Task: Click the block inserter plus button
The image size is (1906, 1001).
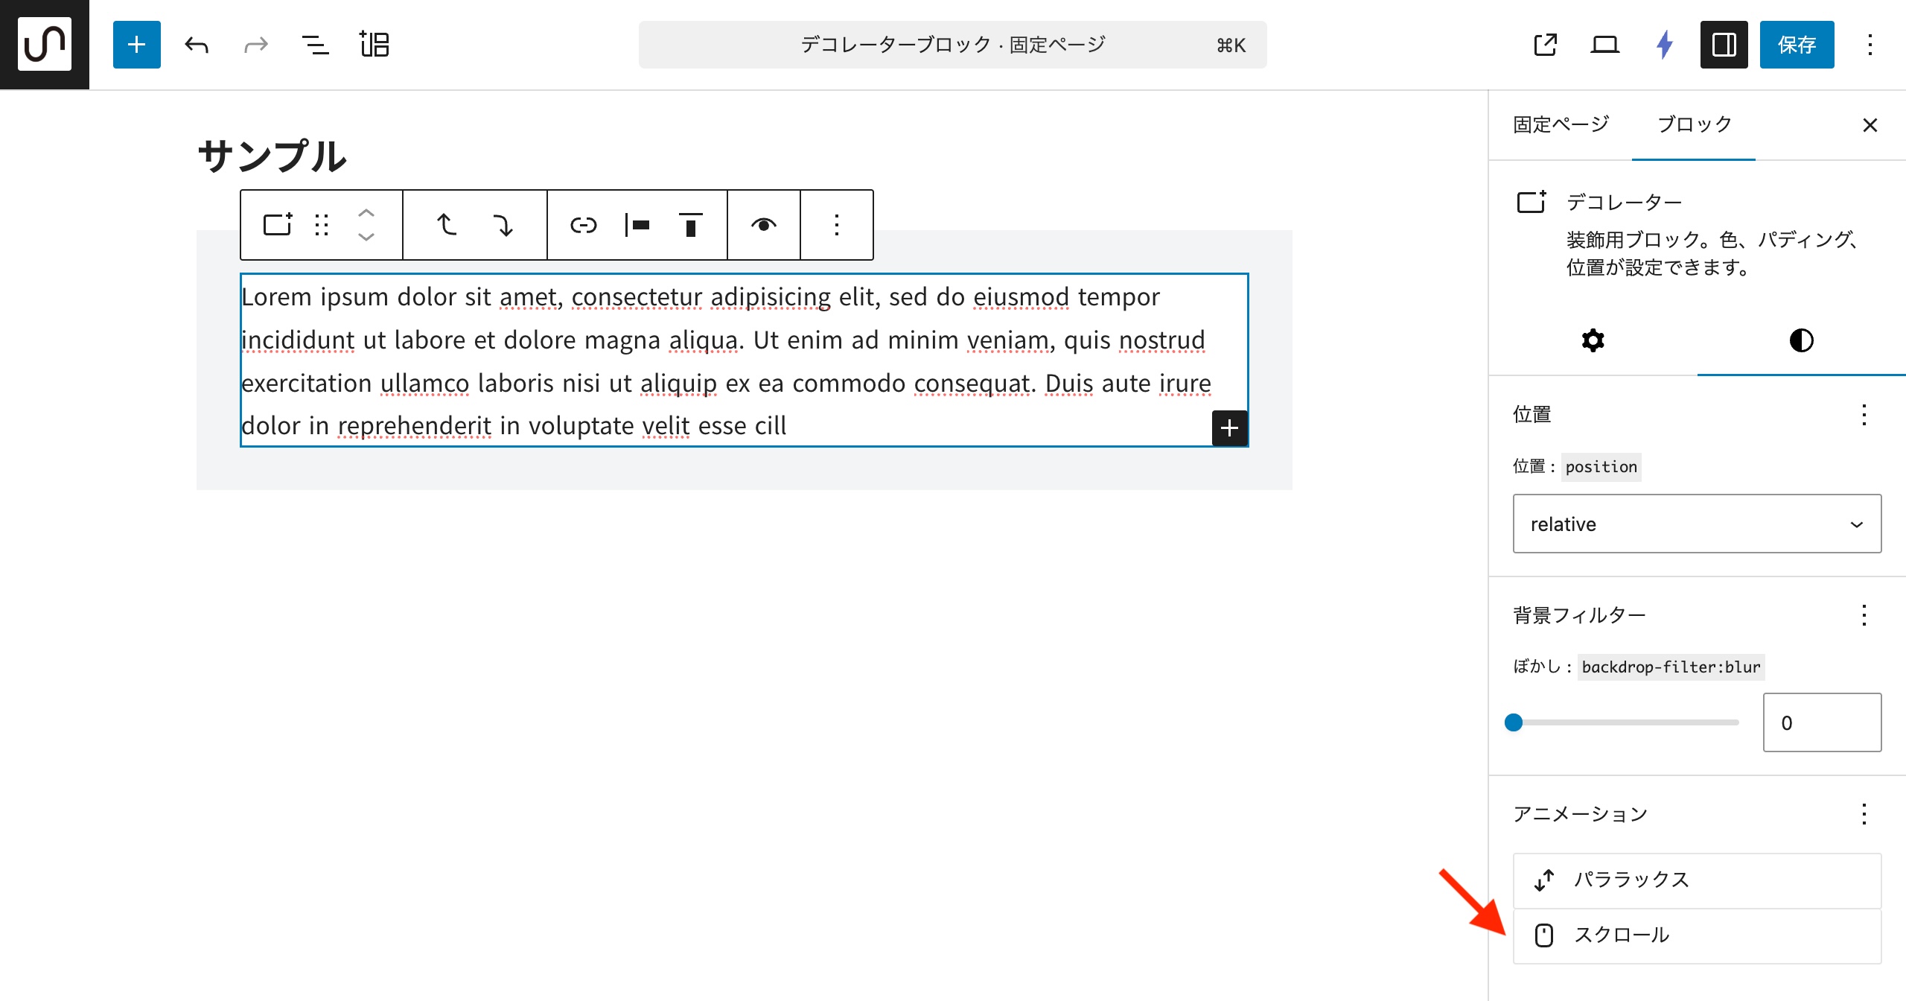Action: click(x=136, y=45)
